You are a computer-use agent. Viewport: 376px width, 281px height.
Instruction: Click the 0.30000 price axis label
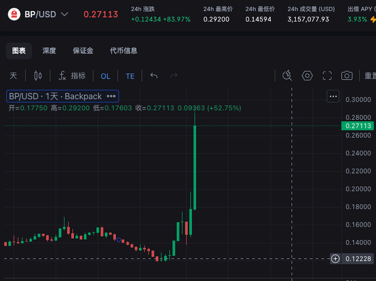tap(358, 100)
